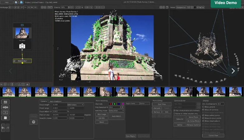Click the Solve All button
The height and width of the screenshot is (140, 244).
(179, 119)
